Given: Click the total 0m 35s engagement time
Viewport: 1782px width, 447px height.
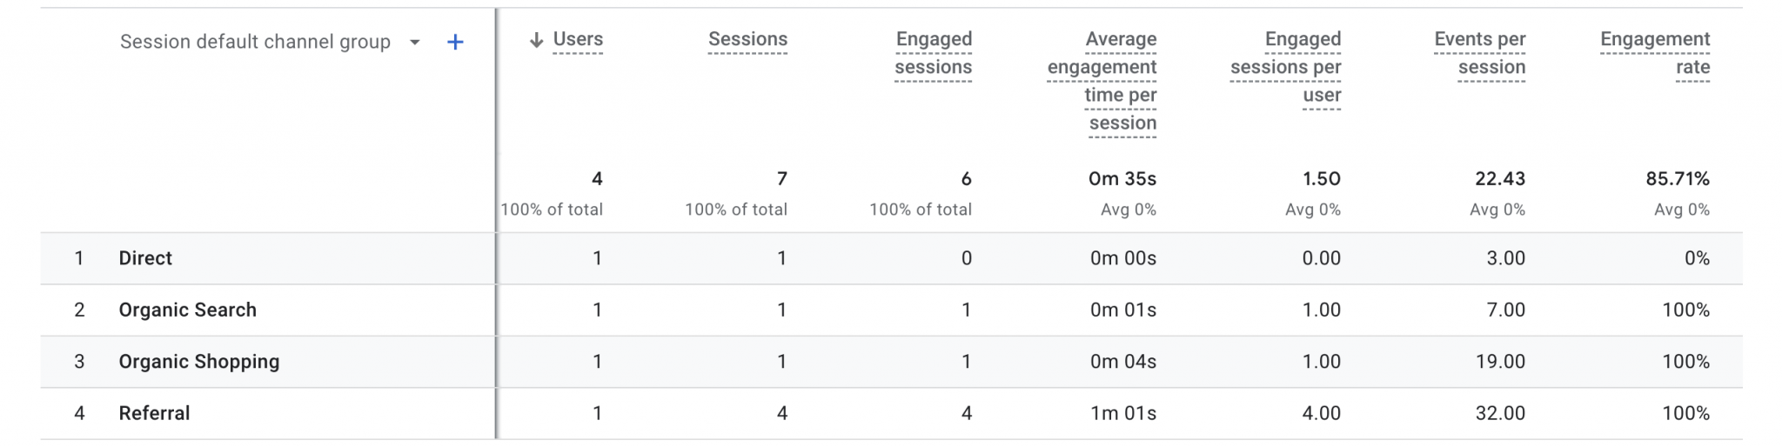Looking at the screenshot, I should click(1122, 179).
